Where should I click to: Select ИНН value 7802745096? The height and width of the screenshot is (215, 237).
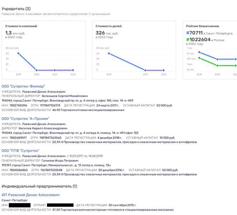[18, 105]
